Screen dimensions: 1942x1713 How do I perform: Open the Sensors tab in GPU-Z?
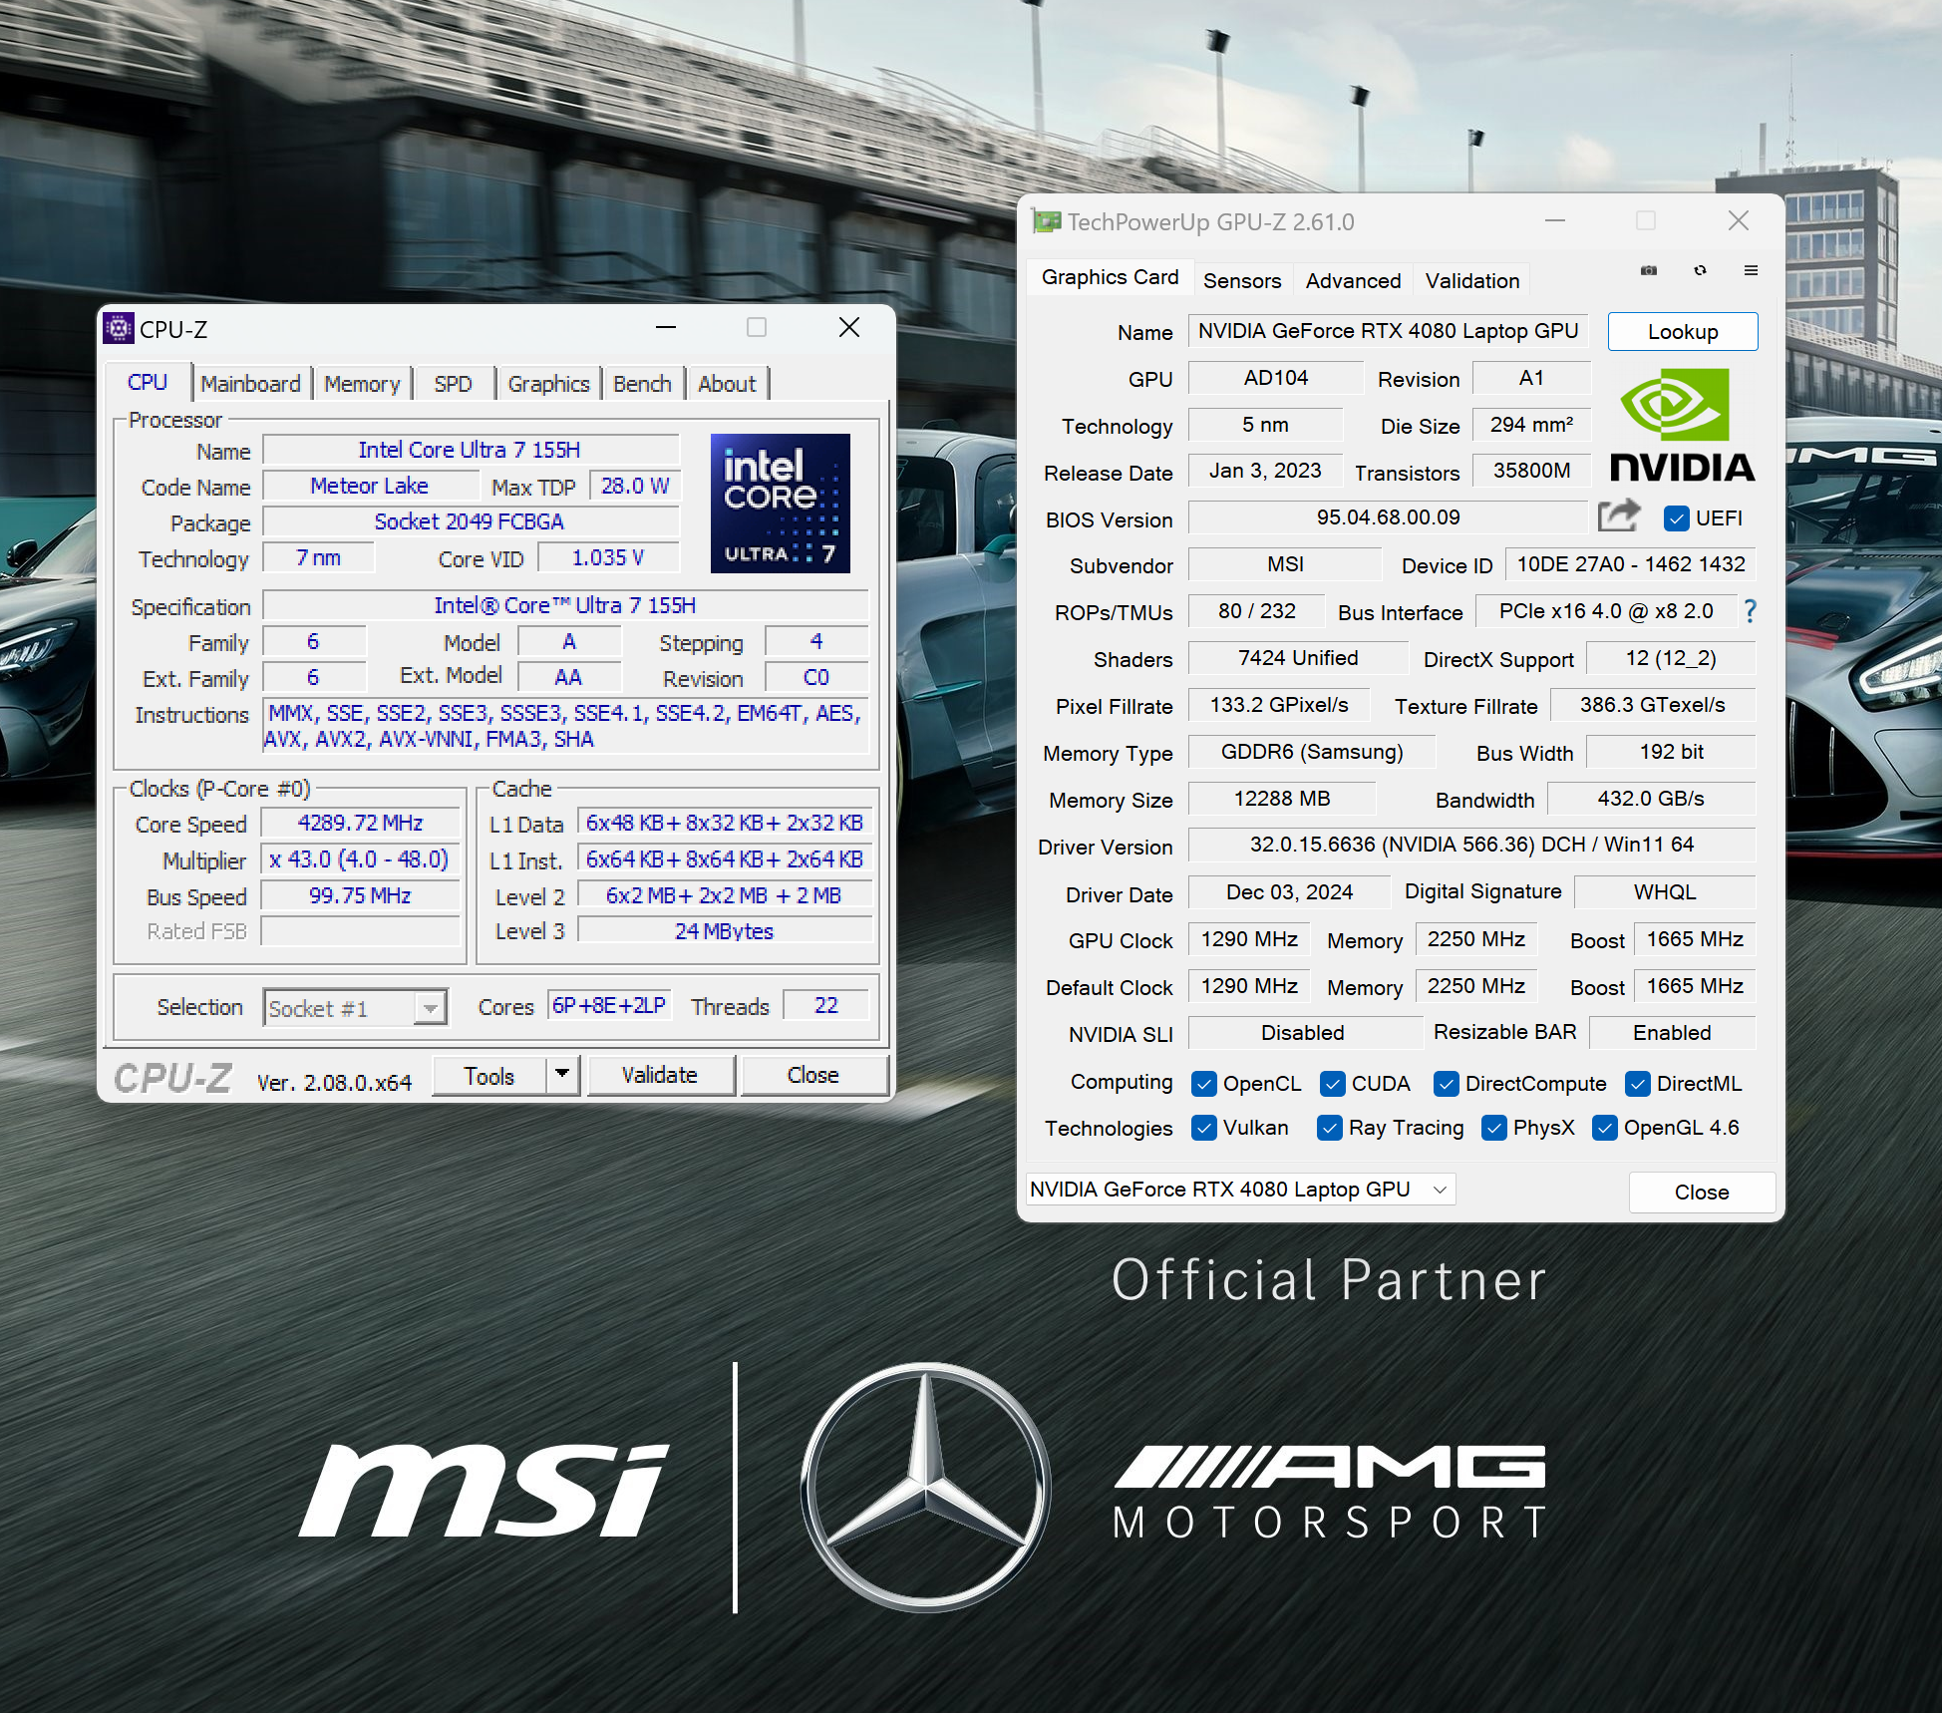[1242, 281]
